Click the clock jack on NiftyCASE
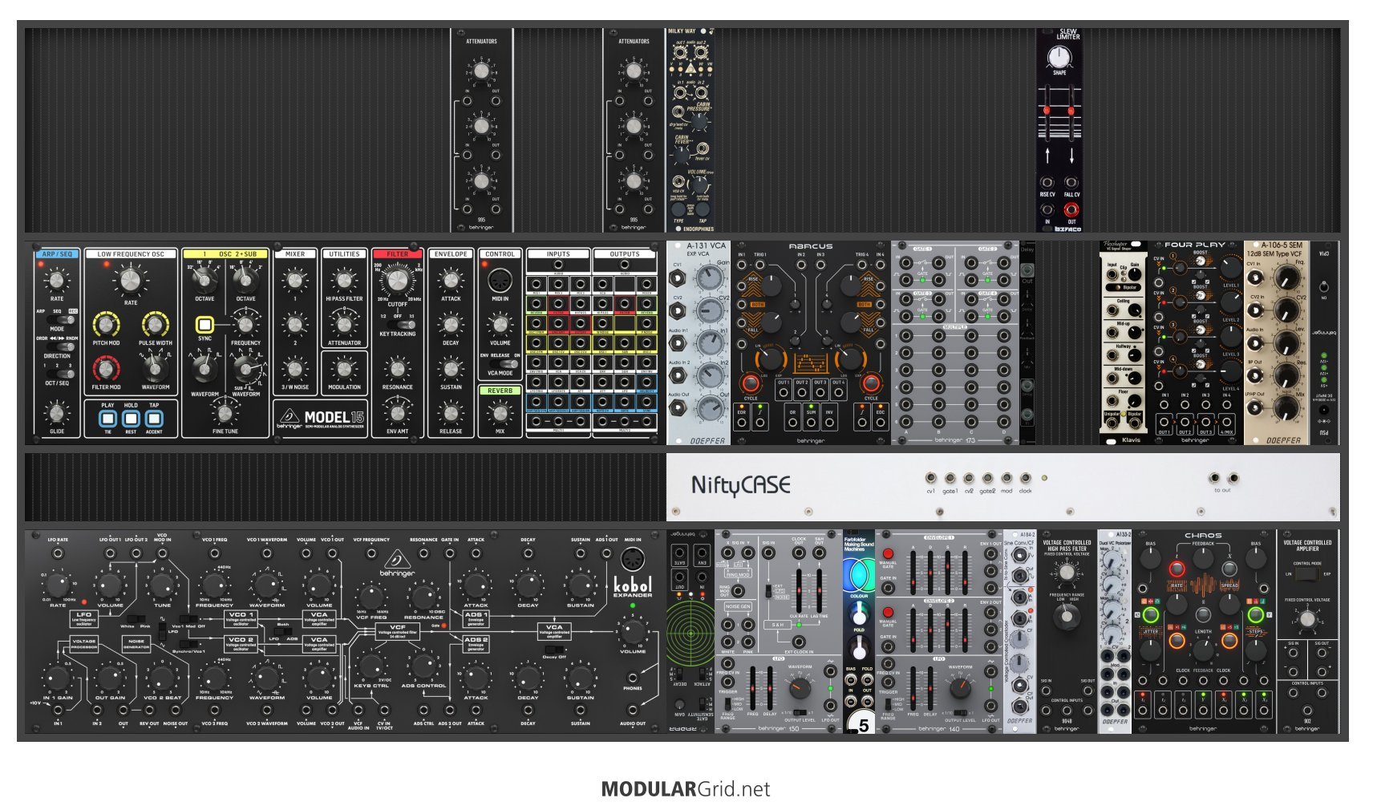The image size is (1373, 806). click(x=1025, y=479)
